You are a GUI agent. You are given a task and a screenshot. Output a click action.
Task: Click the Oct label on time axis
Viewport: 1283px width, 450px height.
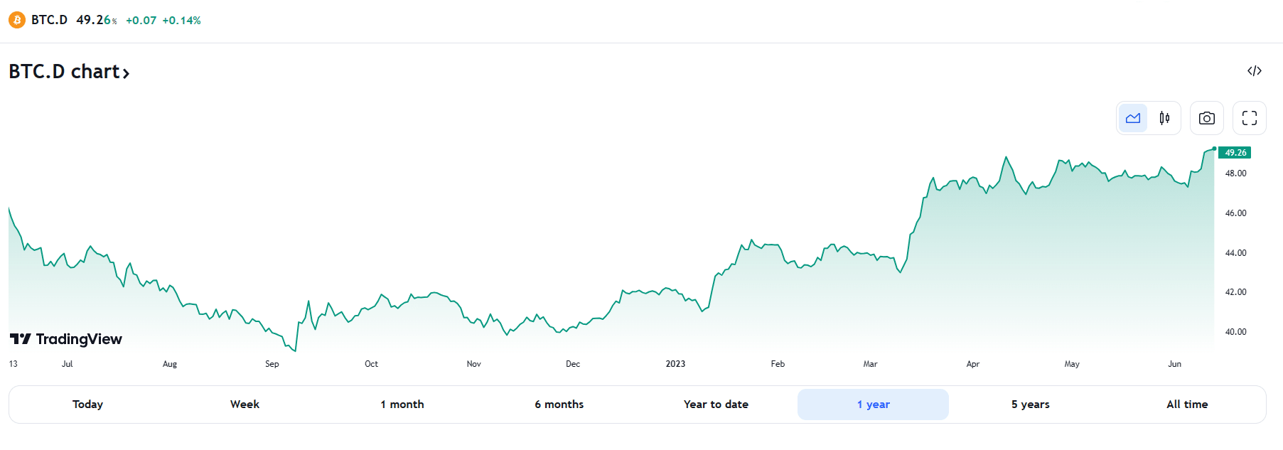pos(371,364)
